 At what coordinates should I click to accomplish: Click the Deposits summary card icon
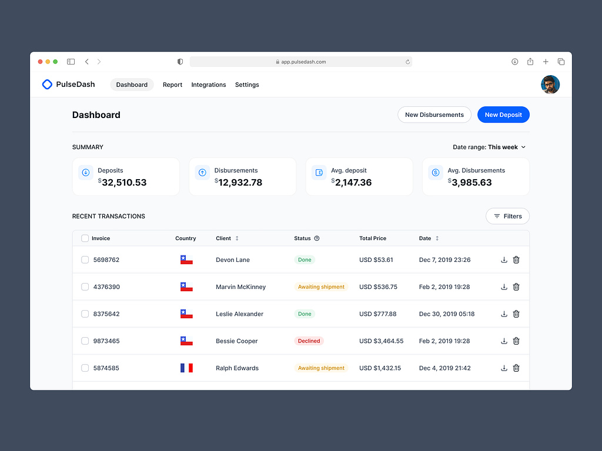point(86,172)
